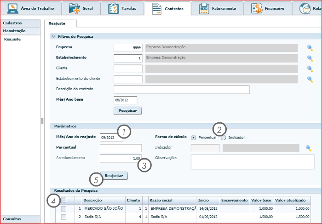This screenshot has width=322, height=224.
Task: Click the Cliente column header
Action: coord(133,200)
